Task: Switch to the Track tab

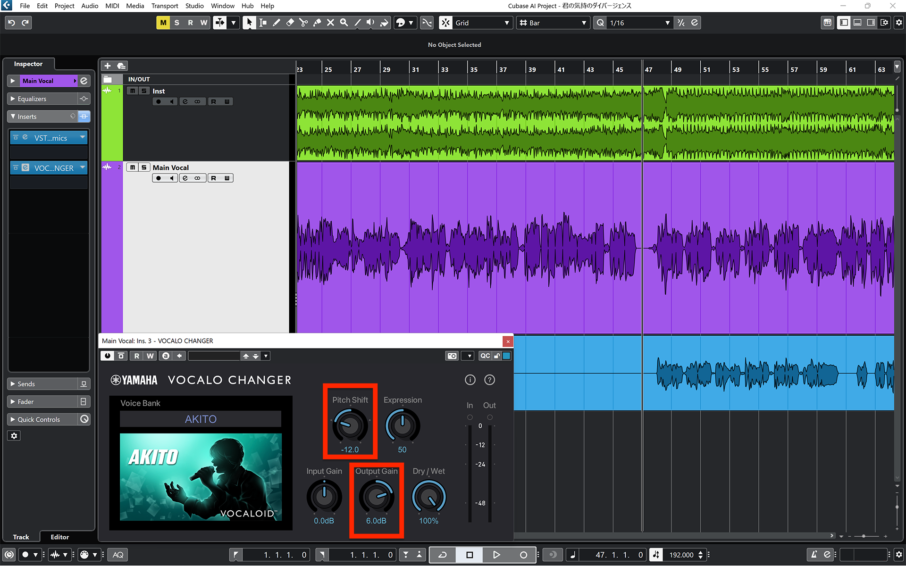Action: tap(21, 537)
